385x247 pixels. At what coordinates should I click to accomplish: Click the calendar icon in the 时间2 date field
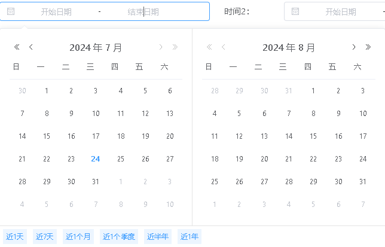295,11
